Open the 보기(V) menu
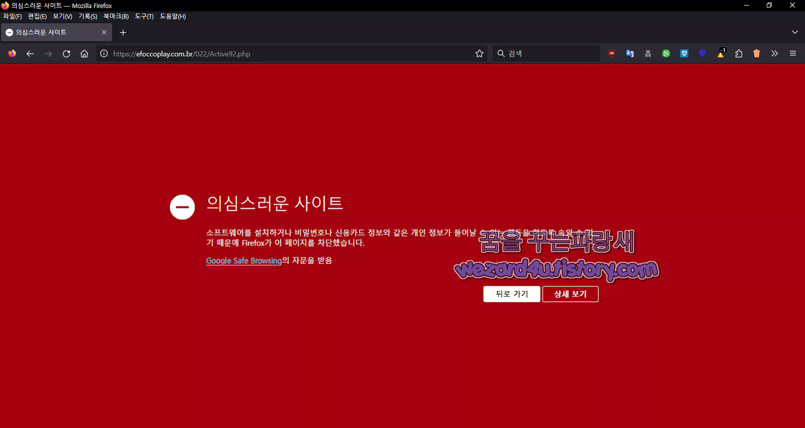The height and width of the screenshot is (428, 805). 62,16
